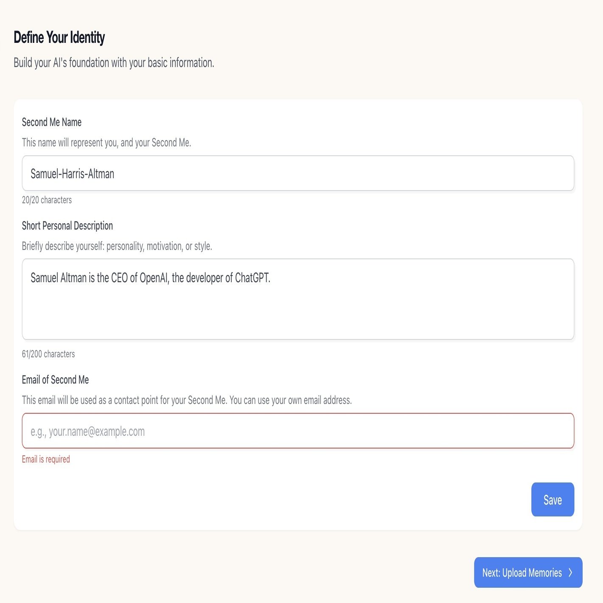Image resolution: width=603 pixels, height=603 pixels.
Task: Click the "Second Me Name" field label
Action: tap(51, 122)
